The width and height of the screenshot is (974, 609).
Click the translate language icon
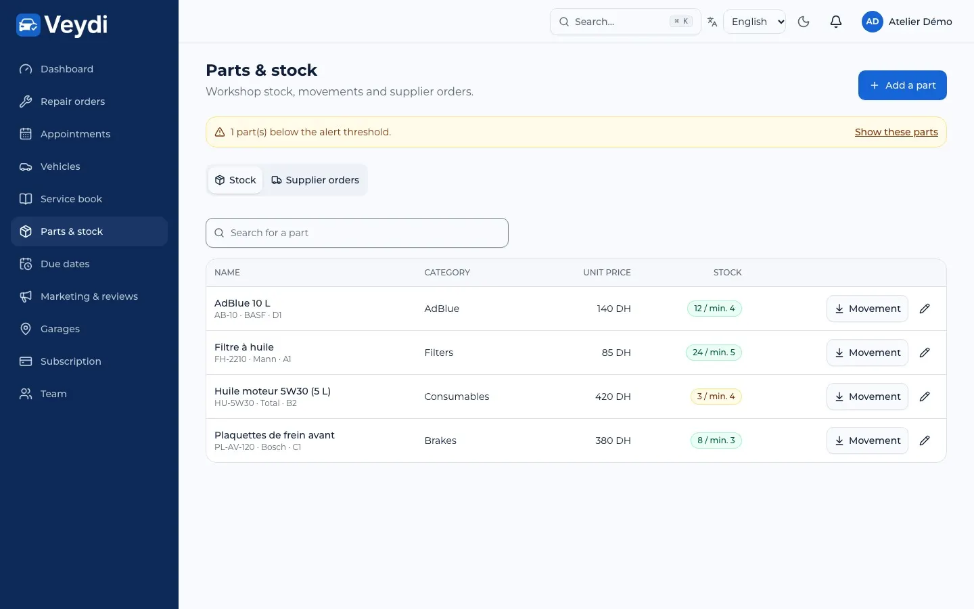click(712, 22)
